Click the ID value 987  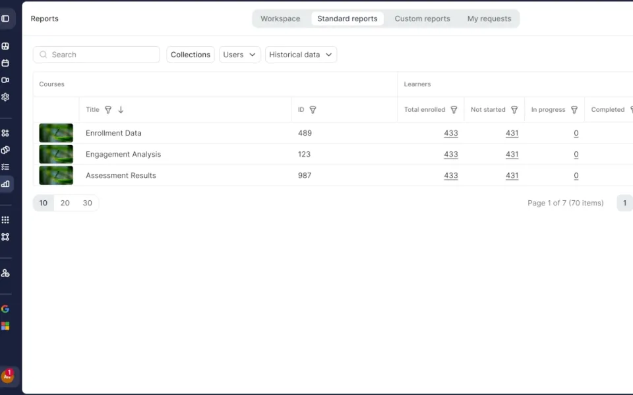(x=305, y=175)
